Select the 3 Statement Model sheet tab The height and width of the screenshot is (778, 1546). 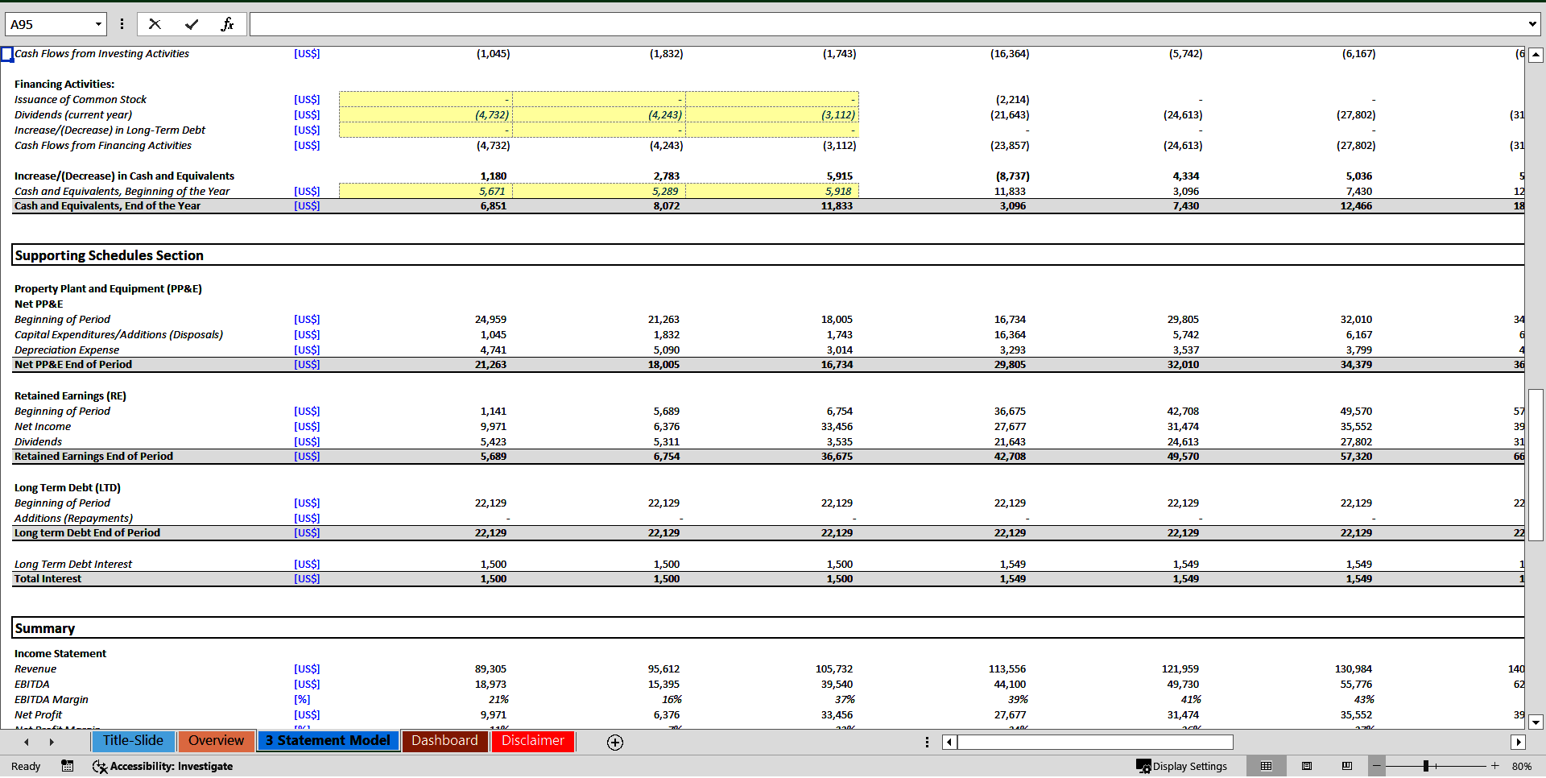pyautogui.click(x=328, y=741)
